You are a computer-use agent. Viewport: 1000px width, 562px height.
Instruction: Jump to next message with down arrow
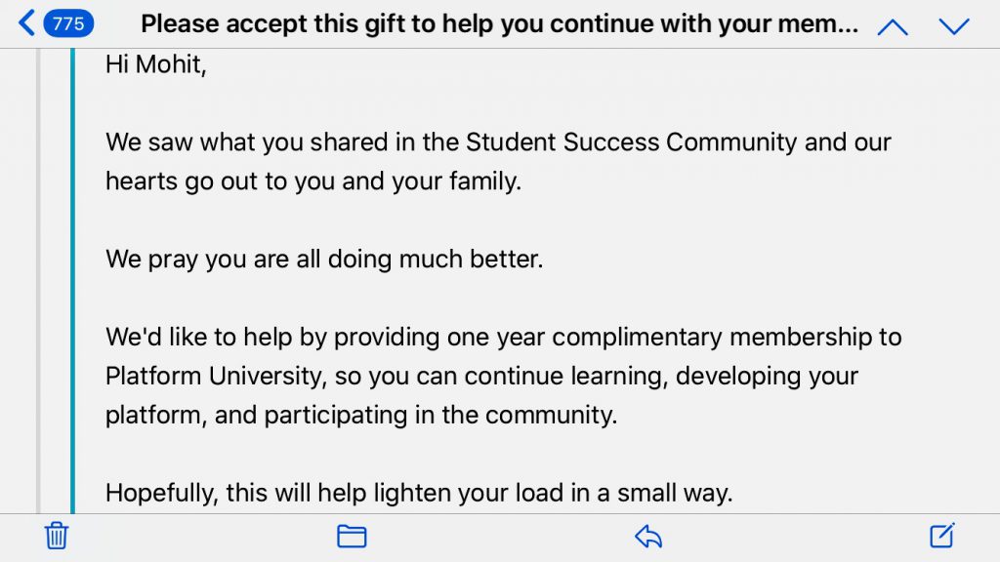point(954,26)
